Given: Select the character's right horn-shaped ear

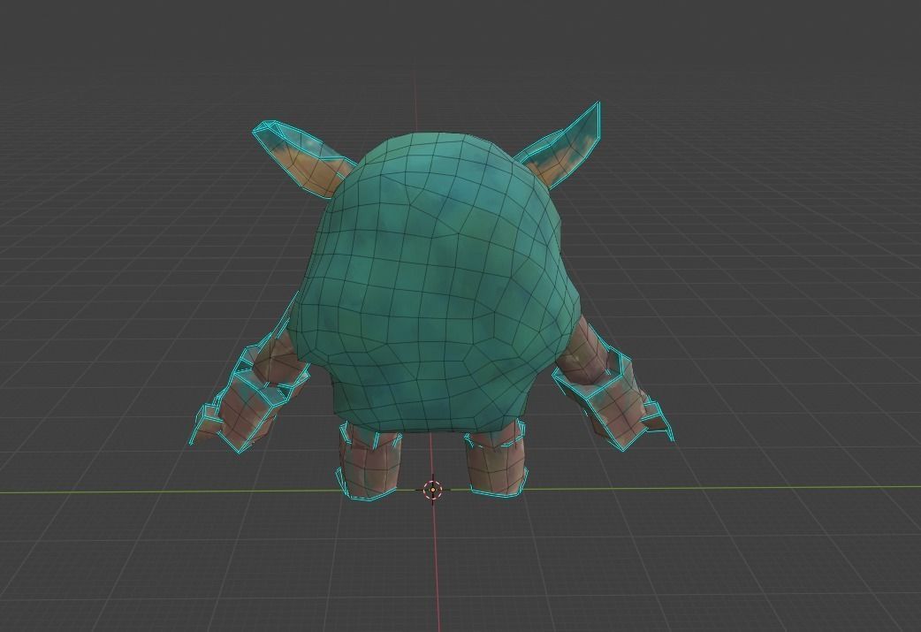Looking at the screenshot, I should (561, 148).
